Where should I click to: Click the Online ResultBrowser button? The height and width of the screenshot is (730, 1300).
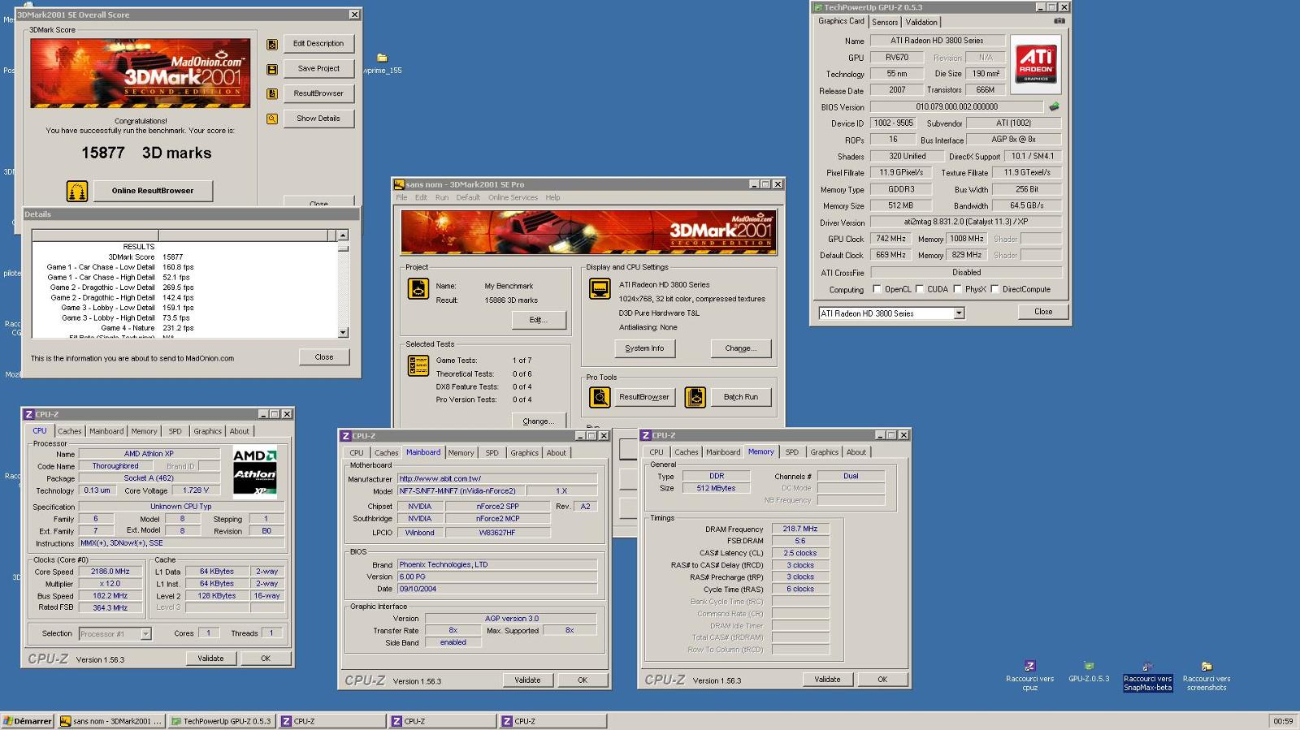pyautogui.click(x=153, y=191)
